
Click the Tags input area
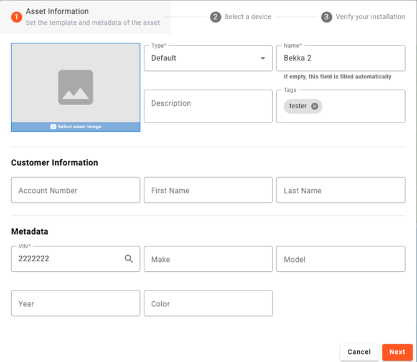pyautogui.click(x=362, y=106)
